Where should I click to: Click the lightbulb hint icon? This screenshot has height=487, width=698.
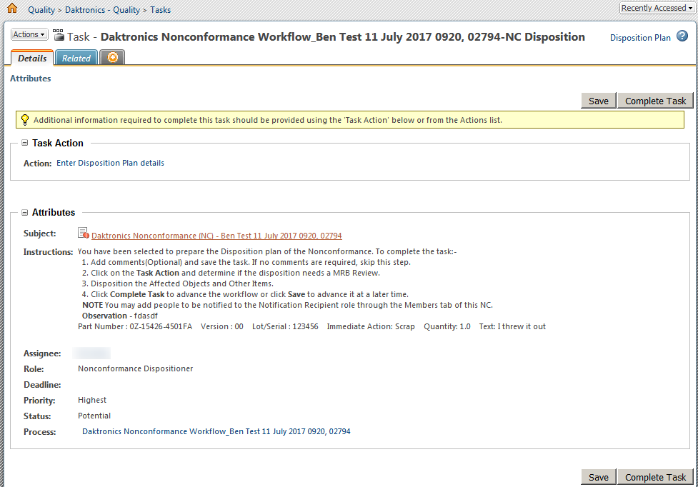click(25, 120)
